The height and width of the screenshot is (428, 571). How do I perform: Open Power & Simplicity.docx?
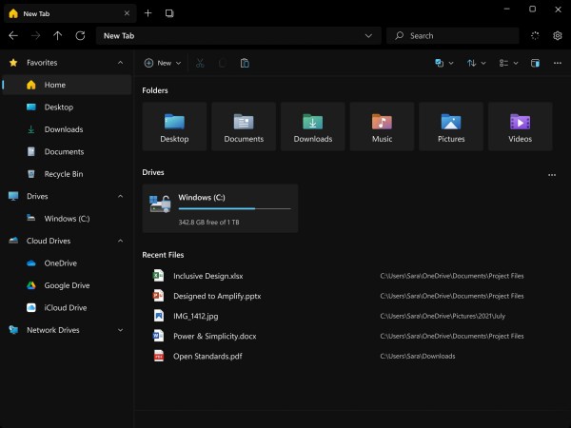pos(215,336)
